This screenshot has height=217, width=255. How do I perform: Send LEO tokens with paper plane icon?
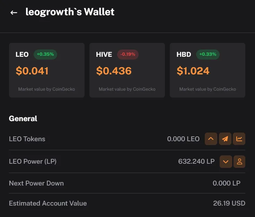225,139
